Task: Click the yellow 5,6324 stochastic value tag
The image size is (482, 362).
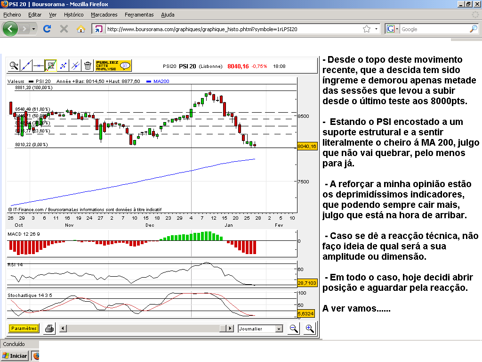Action: 305,313
